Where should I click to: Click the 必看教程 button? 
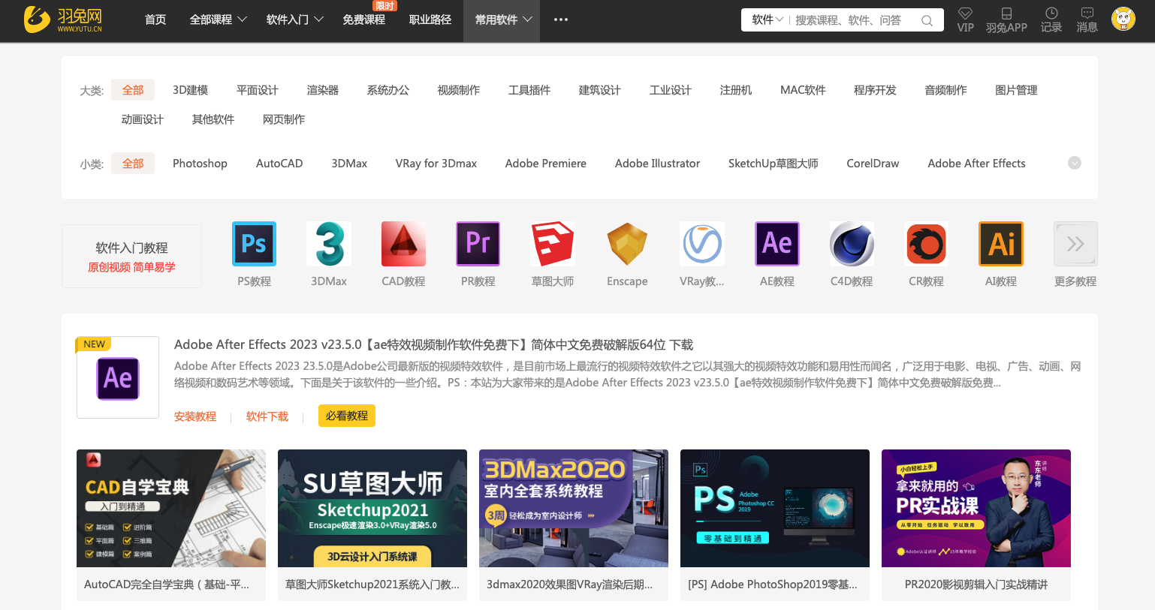coord(347,416)
